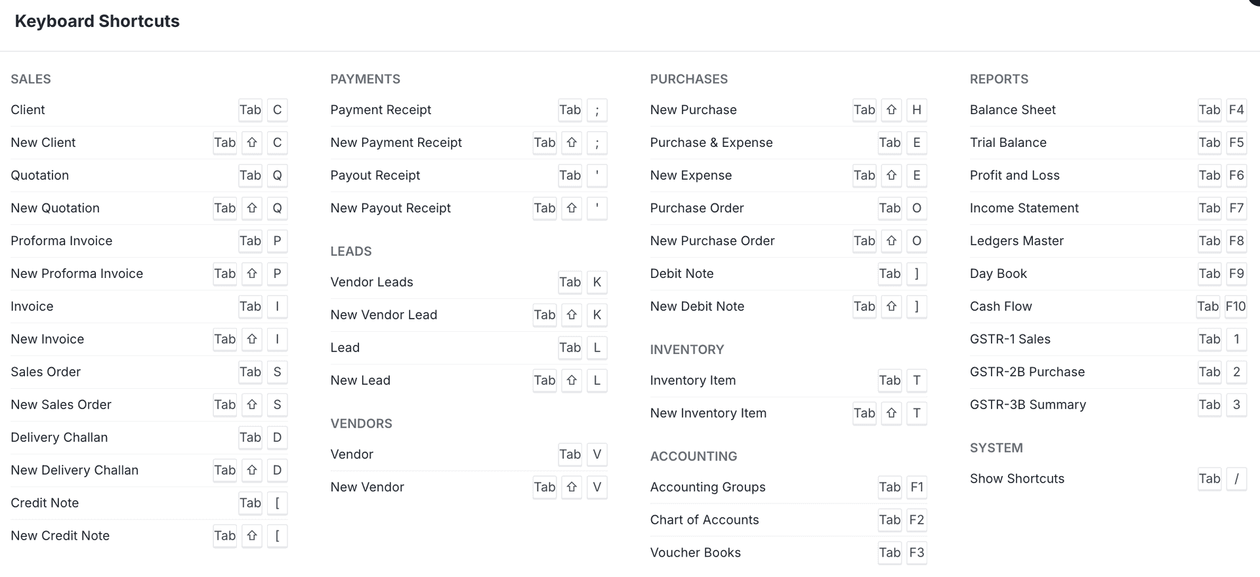This screenshot has width=1260, height=577.
Task: Click the REPORTS section heading
Action: [999, 79]
